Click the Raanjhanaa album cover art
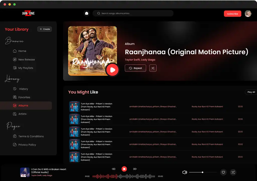The height and width of the screenshot is (181, 257). click(x=92, y=51)
